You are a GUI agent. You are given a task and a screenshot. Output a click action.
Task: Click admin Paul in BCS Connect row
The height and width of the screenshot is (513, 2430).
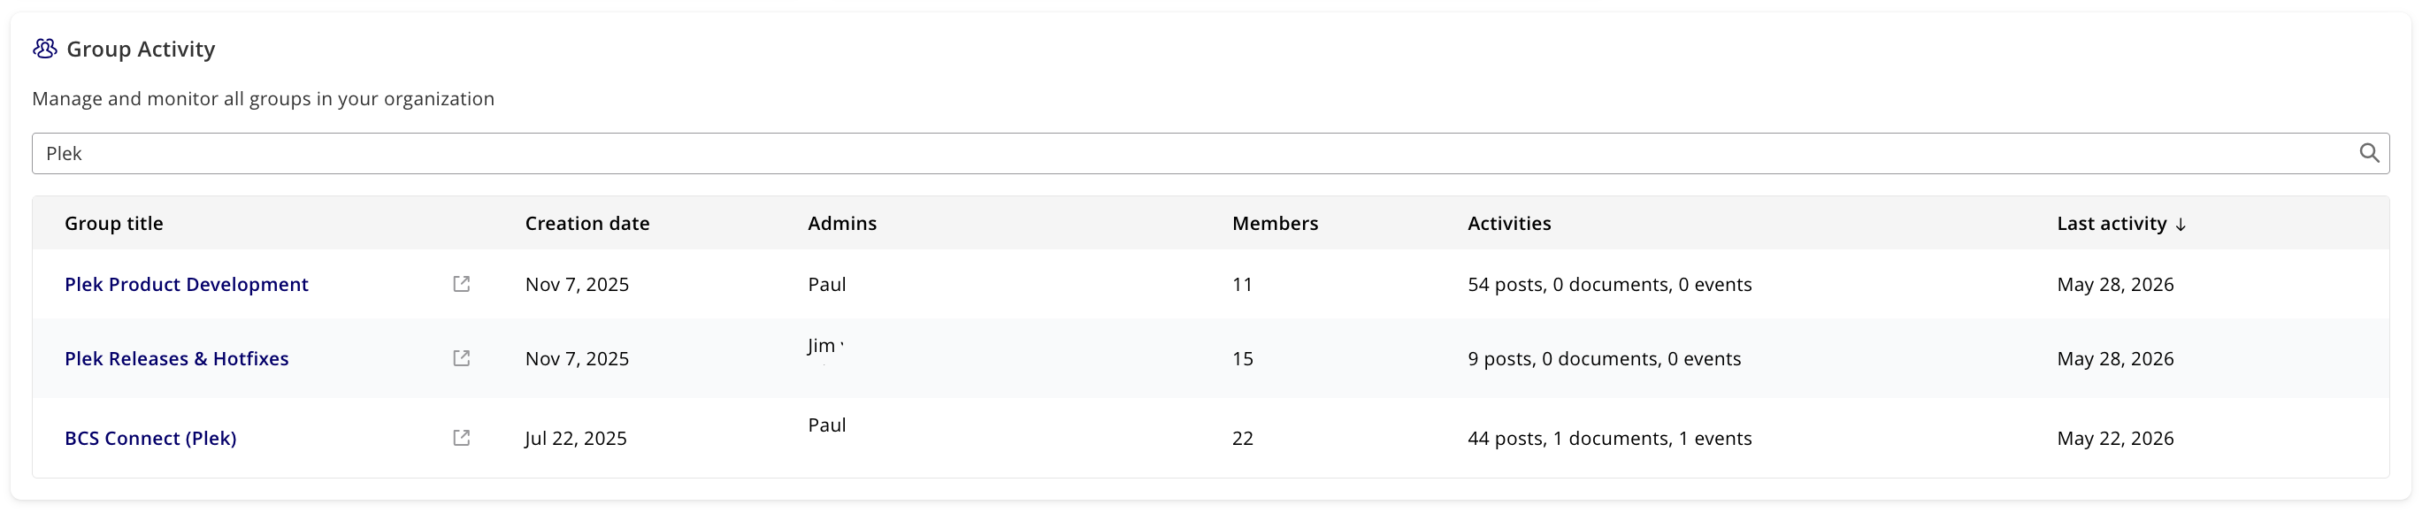click(826, 425)
